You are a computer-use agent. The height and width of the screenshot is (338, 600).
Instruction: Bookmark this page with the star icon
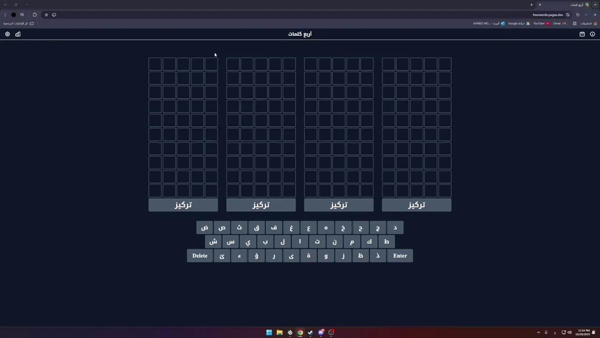click(x=46, y=15)
